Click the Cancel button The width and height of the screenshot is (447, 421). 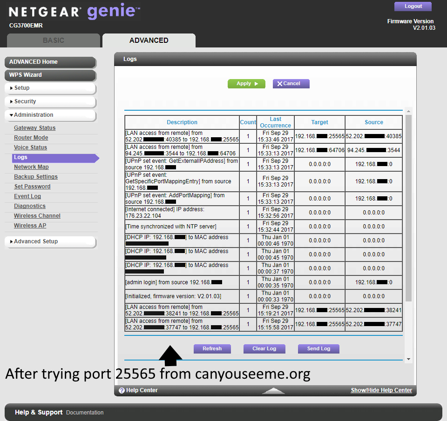coord(291,84)
